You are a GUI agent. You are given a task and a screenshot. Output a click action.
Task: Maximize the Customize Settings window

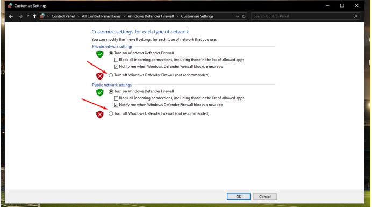click(342, 6)
